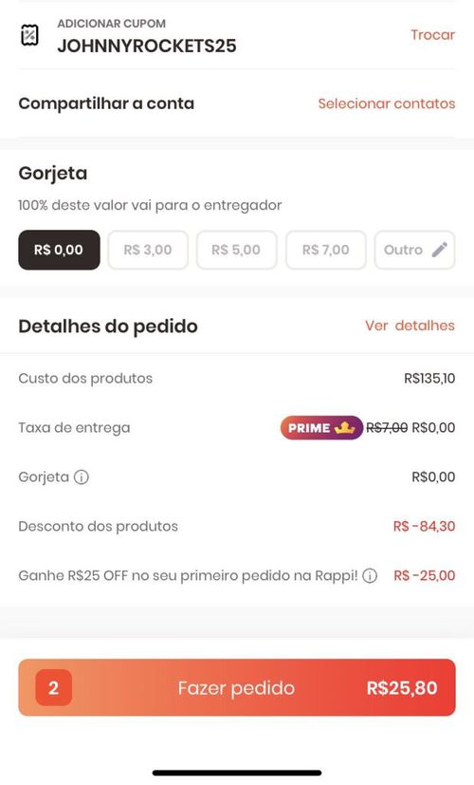Screen dimensions: 474x785
Task: Choose Outro custom tip option
Action: tap(414, 250)
